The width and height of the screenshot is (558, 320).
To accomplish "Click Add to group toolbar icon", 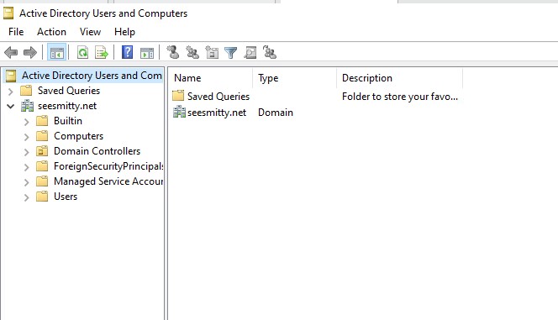I will [x=270, y=52].
